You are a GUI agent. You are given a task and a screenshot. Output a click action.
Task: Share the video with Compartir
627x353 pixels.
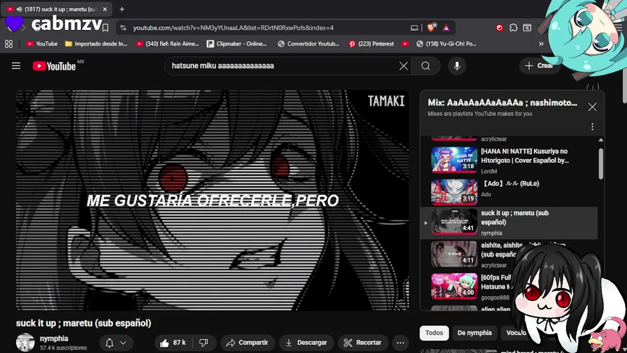(247, 343)
